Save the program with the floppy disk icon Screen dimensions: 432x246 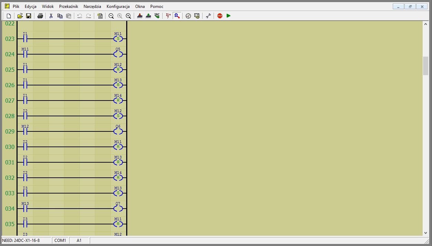tap(29, 16)
